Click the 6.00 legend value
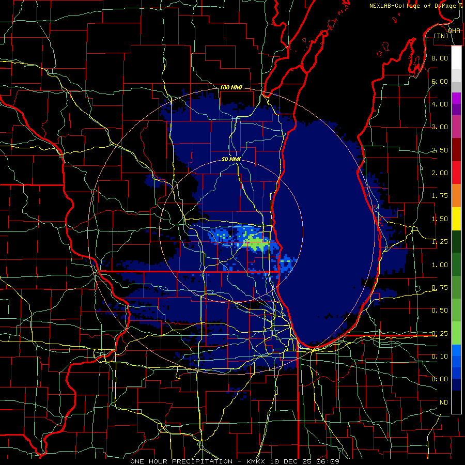Image resolution: width=465 pixels, height=465 pixels. pyautogui.click(x=440, y=81)
